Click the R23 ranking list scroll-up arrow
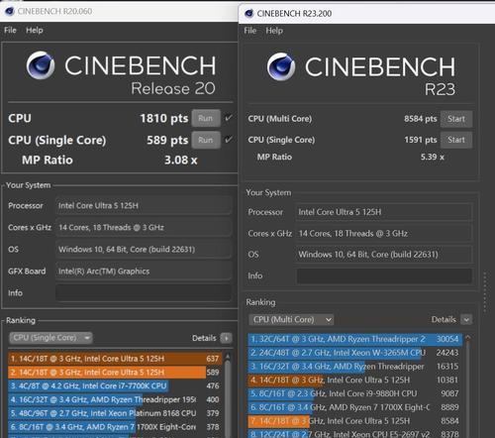Viewport: 495px width, 438px height. pyautogui.click(x=467, y=338)
